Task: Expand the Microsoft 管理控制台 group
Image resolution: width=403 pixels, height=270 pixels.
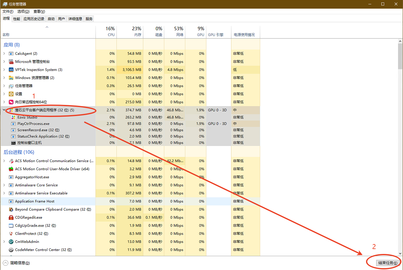Action: tap(4, 62)
